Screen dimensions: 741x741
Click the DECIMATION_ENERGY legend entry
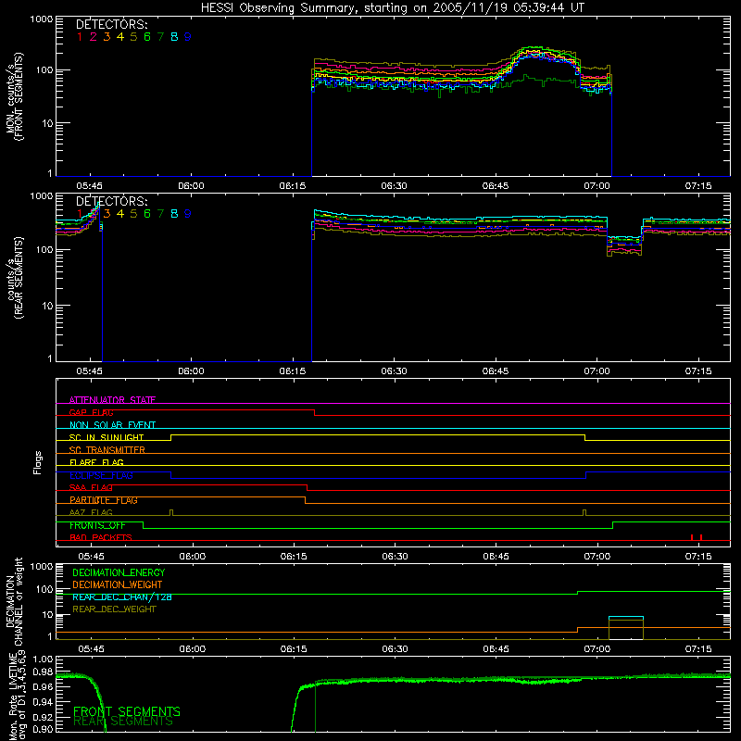(119, 572)
